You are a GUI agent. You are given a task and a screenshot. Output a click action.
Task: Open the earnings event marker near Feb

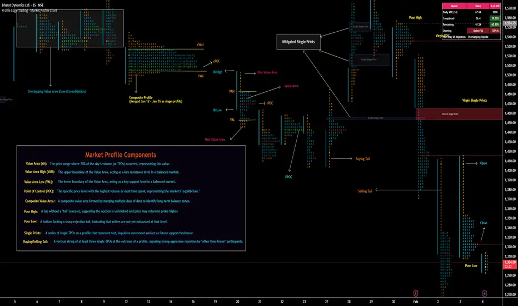tap(416, 293)
